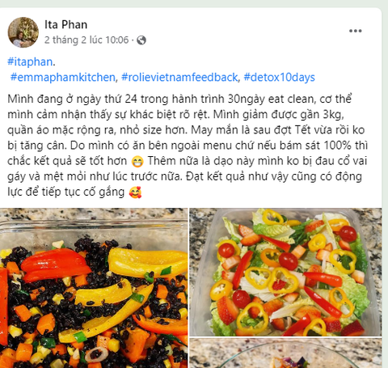Click the globe public audience icon
Viewport: 388px width, 368px height.
(141, 40)
